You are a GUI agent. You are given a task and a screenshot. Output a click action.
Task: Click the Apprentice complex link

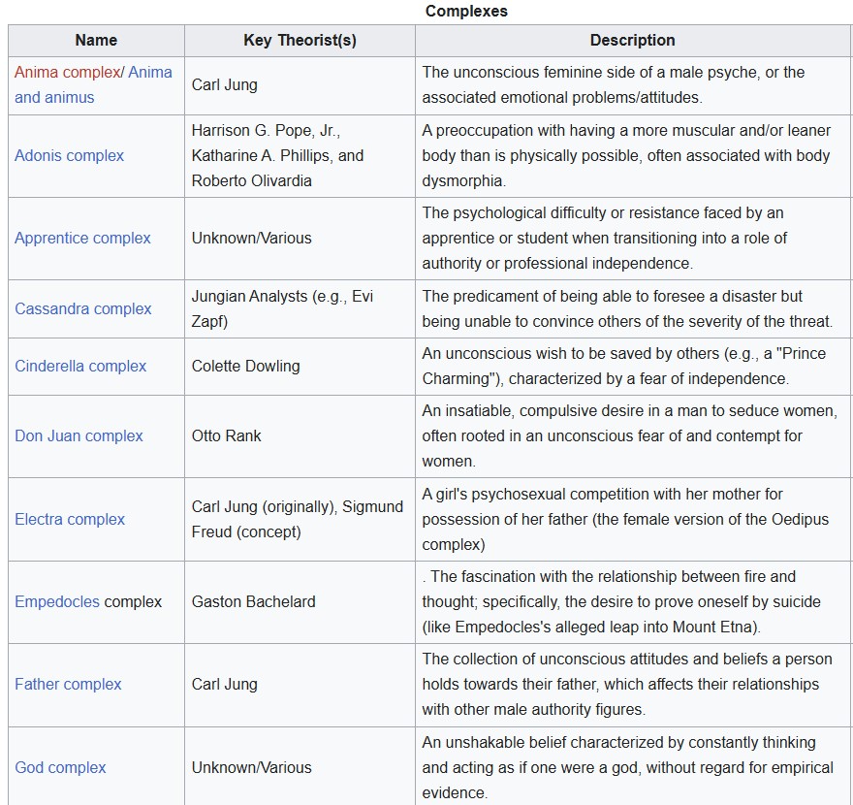[82, 238]
